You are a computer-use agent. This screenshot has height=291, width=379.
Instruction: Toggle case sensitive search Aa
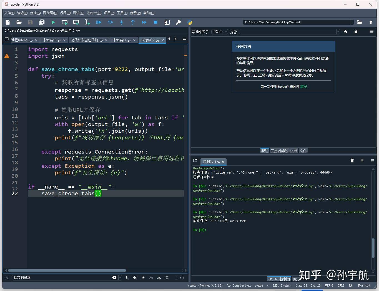point(151,277)
